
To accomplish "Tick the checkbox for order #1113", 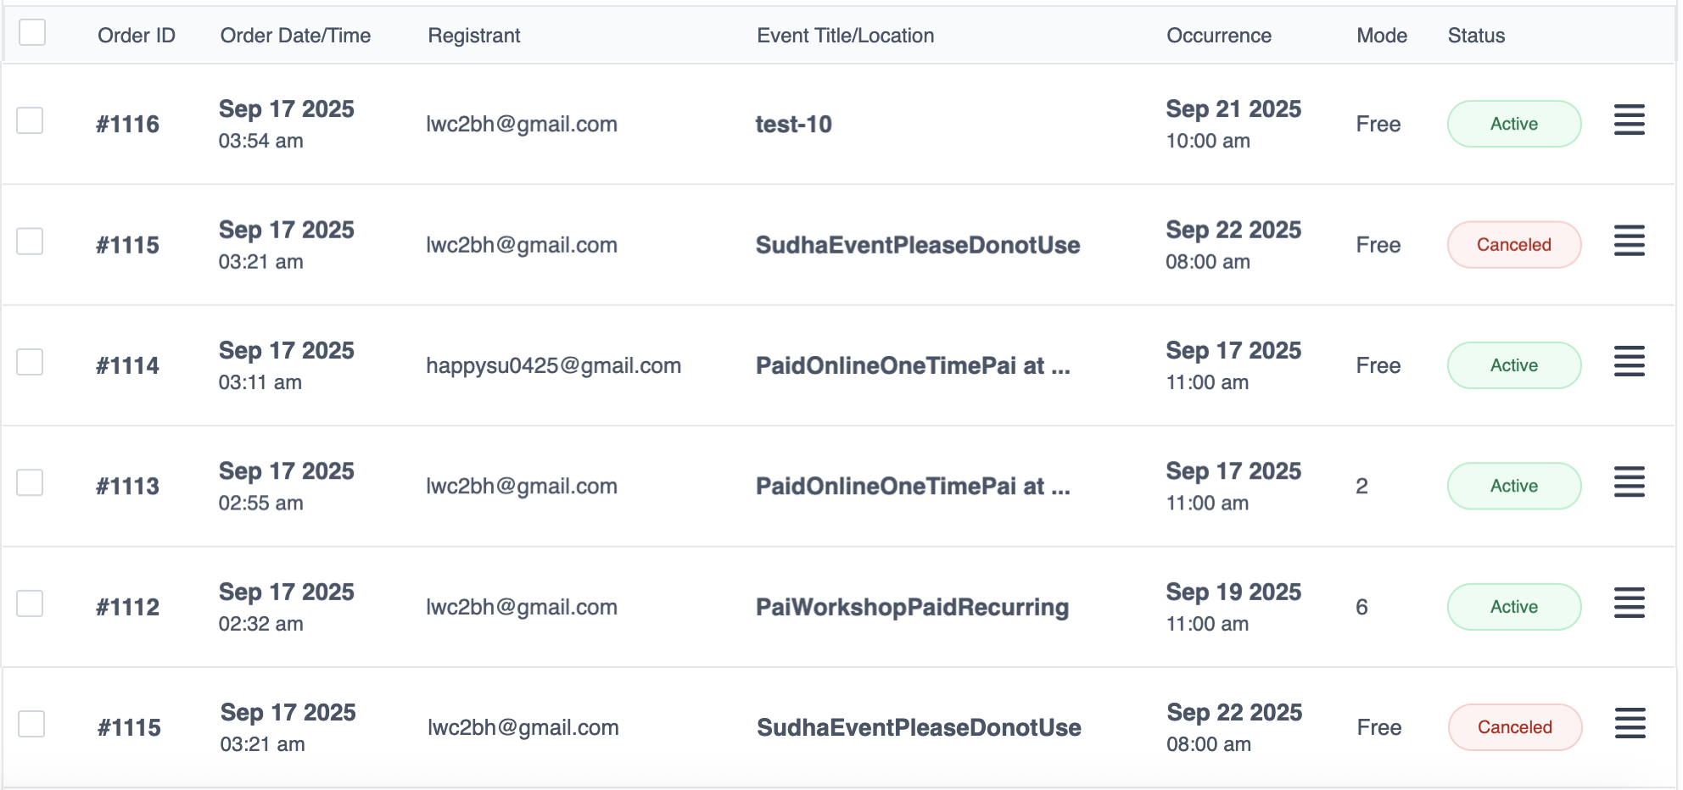I will click(31, 482).
